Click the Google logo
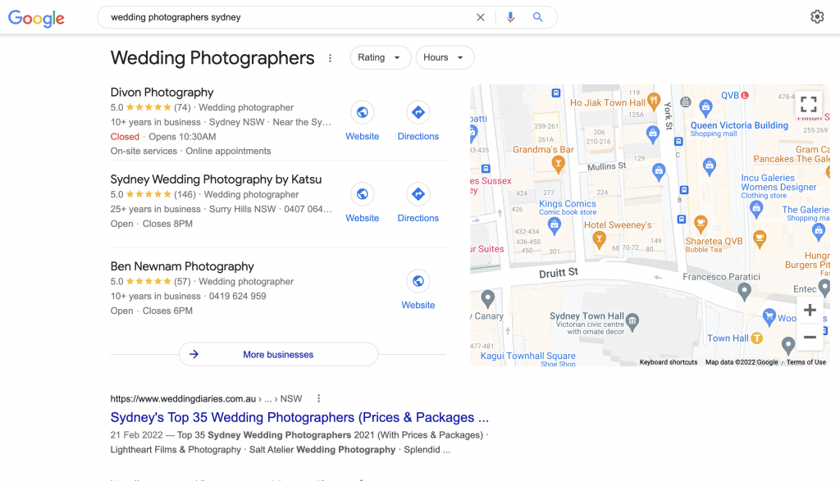 point(36,18)
